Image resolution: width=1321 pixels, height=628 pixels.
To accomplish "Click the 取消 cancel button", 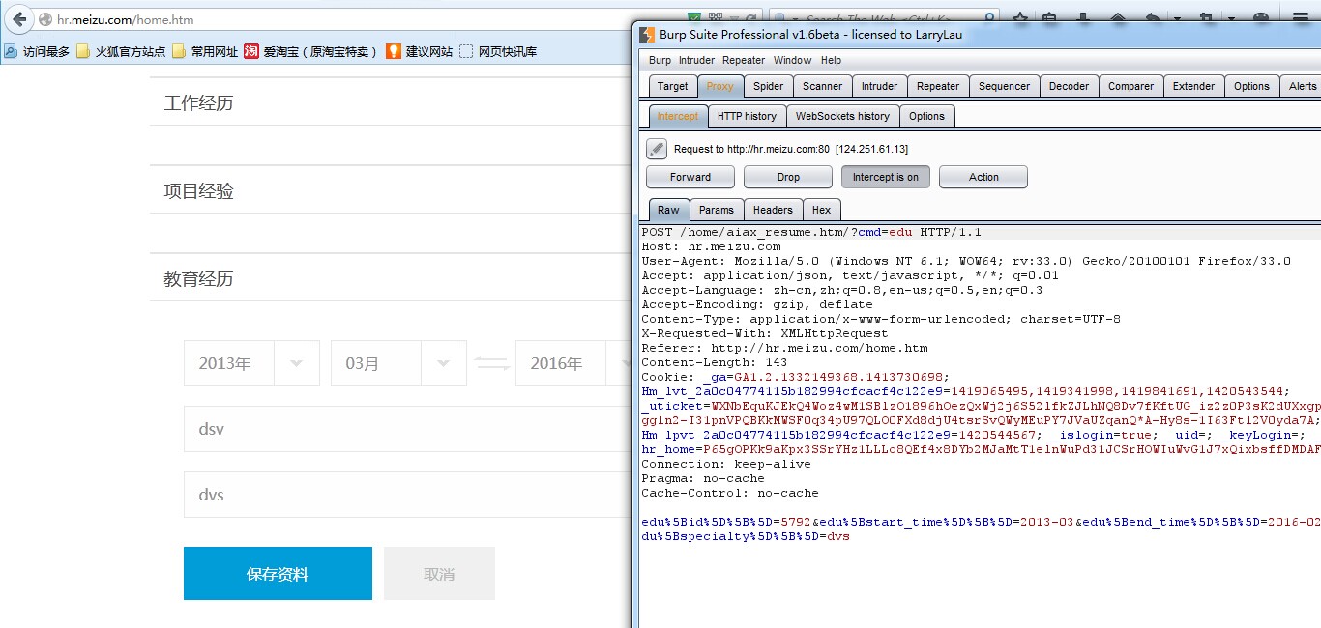I will [x=439, y=574].
